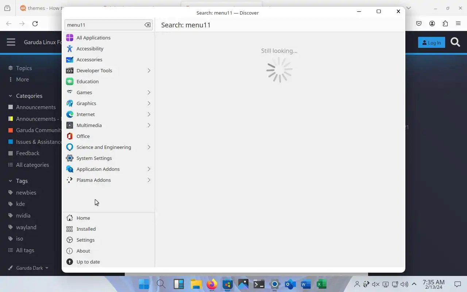Open Firefox application menu
The height and width of the screenshot is (292, 467).
[x=458, y=23]
